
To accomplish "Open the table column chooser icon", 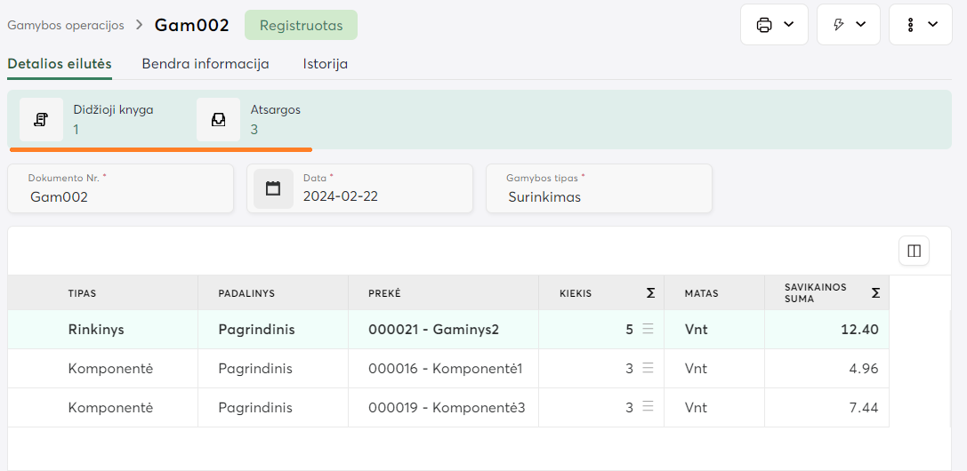I will click(914, 251).
